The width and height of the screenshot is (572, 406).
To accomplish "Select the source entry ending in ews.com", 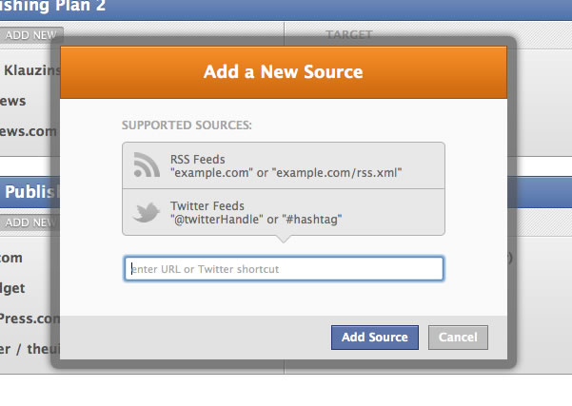I will (x=29, y=131).
